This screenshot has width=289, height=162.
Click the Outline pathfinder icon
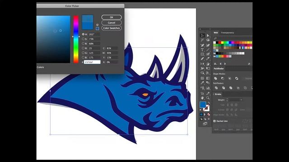pos(245,88)
